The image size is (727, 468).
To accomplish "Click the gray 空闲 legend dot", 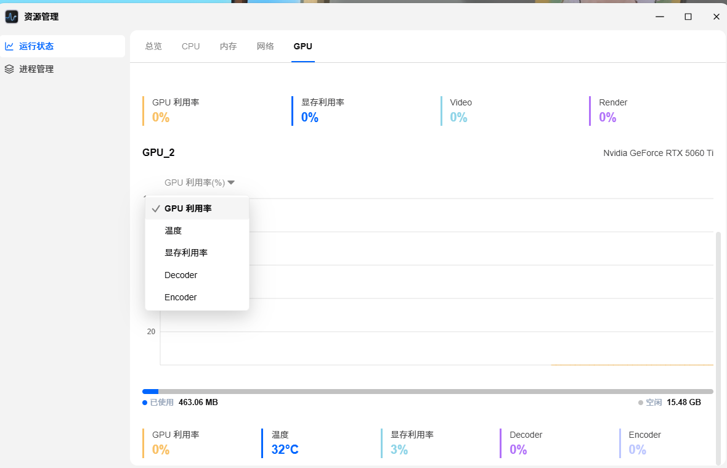I will click(x=641, y=403).
